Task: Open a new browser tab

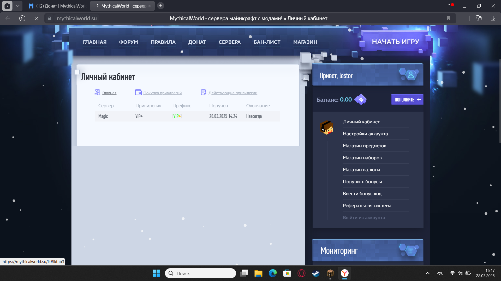Action: tap(160, 5)
